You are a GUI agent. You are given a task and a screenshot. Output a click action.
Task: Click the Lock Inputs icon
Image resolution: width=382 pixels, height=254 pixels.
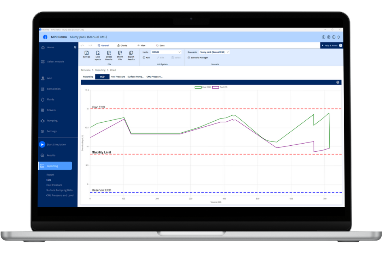click(98, 53)
